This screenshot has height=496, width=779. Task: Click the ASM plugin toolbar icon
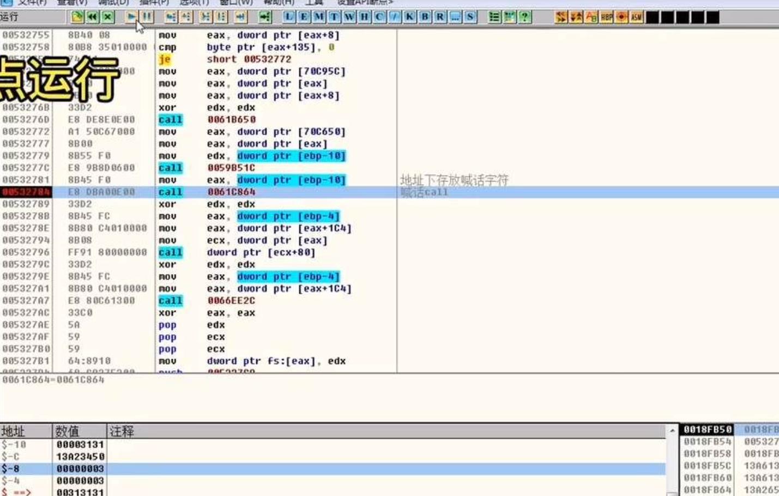[x=636, y=17]
